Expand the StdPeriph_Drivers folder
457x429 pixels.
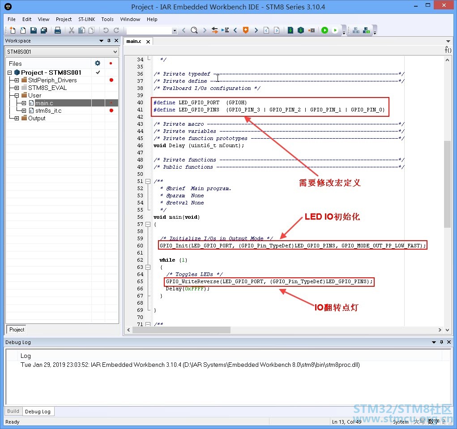[x=17, y=80]
